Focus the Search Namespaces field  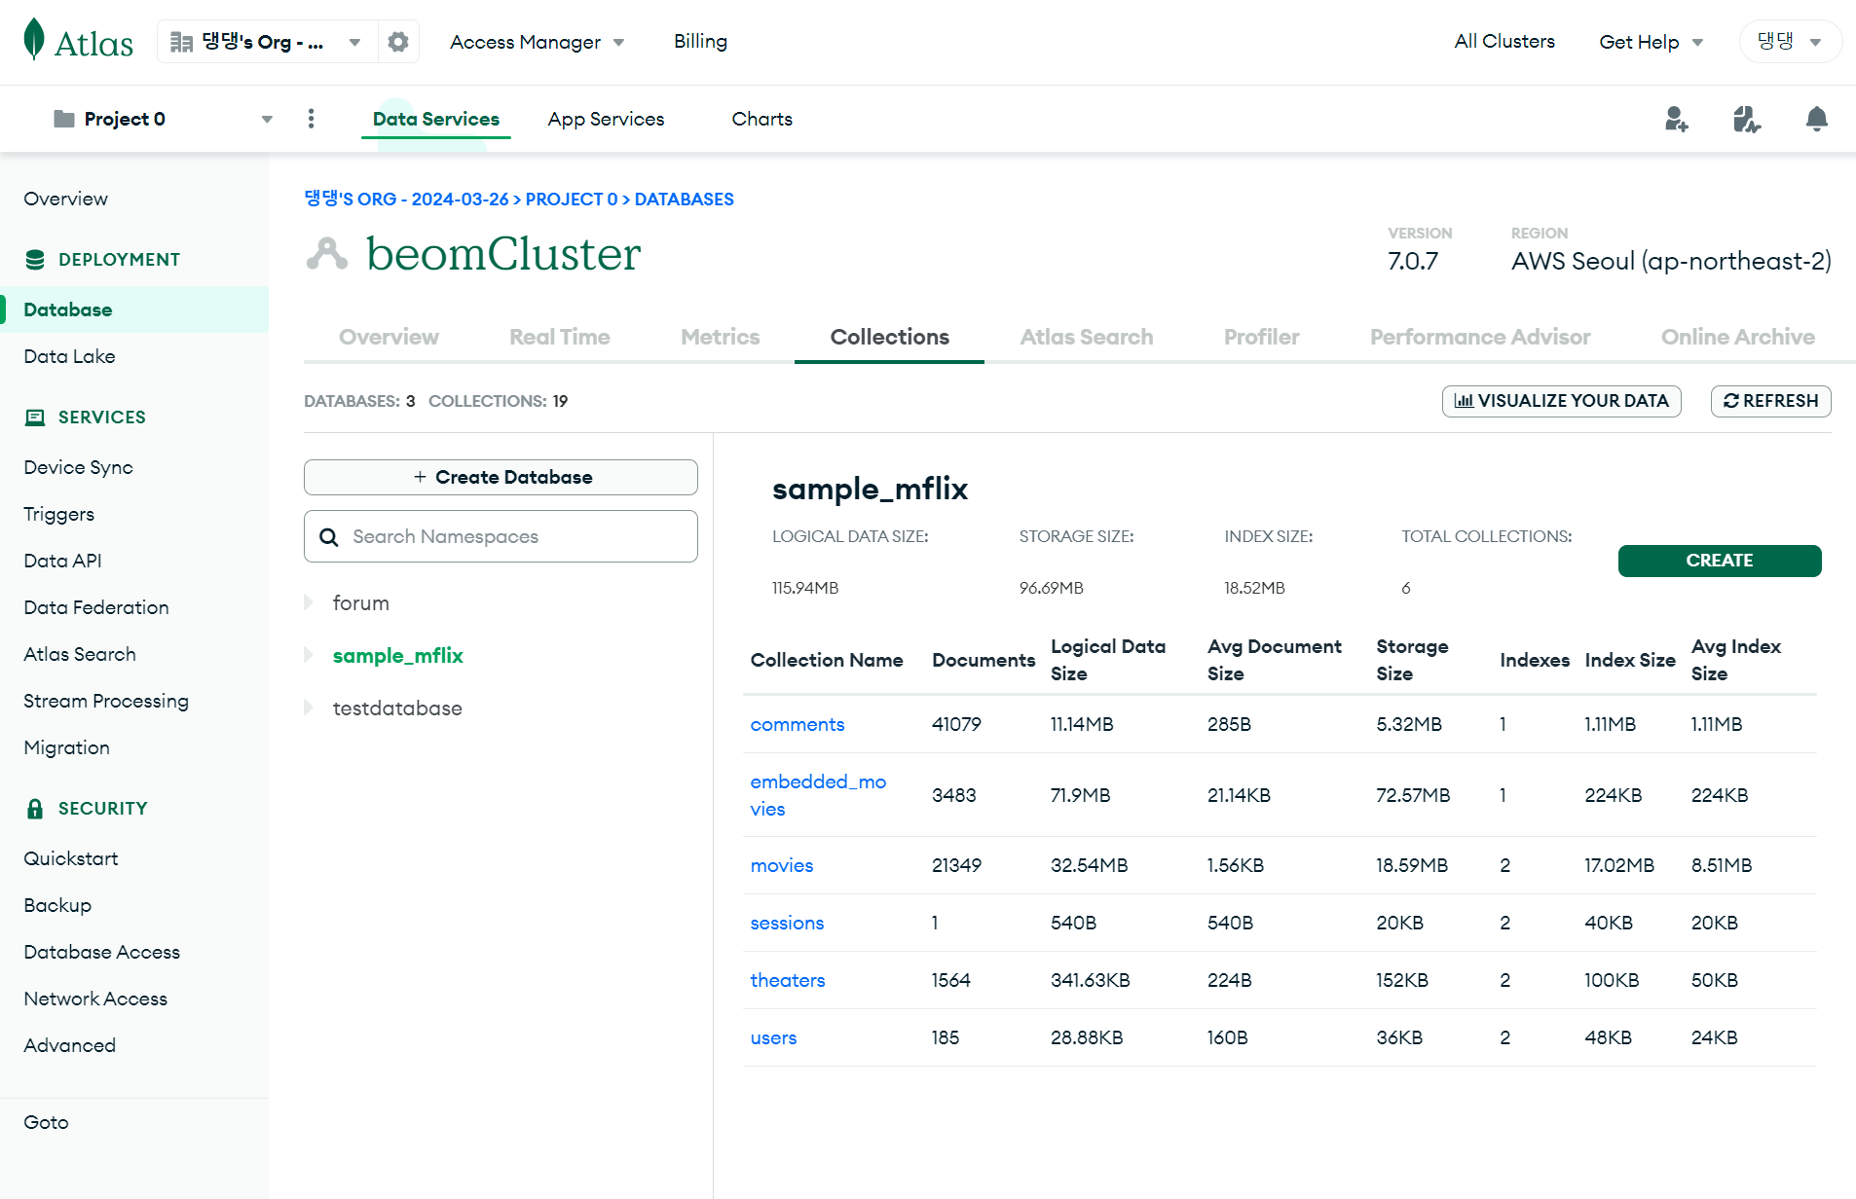tap(501, 536)
